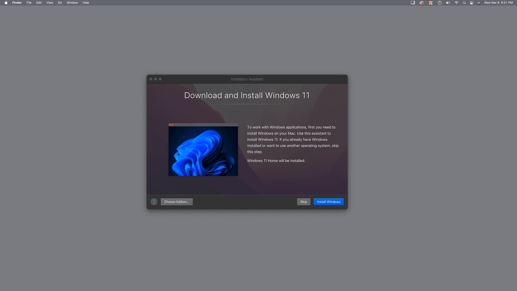Click the Installation Assistant window title
This screenshot has height=291, width=517.
coord(247,79)
